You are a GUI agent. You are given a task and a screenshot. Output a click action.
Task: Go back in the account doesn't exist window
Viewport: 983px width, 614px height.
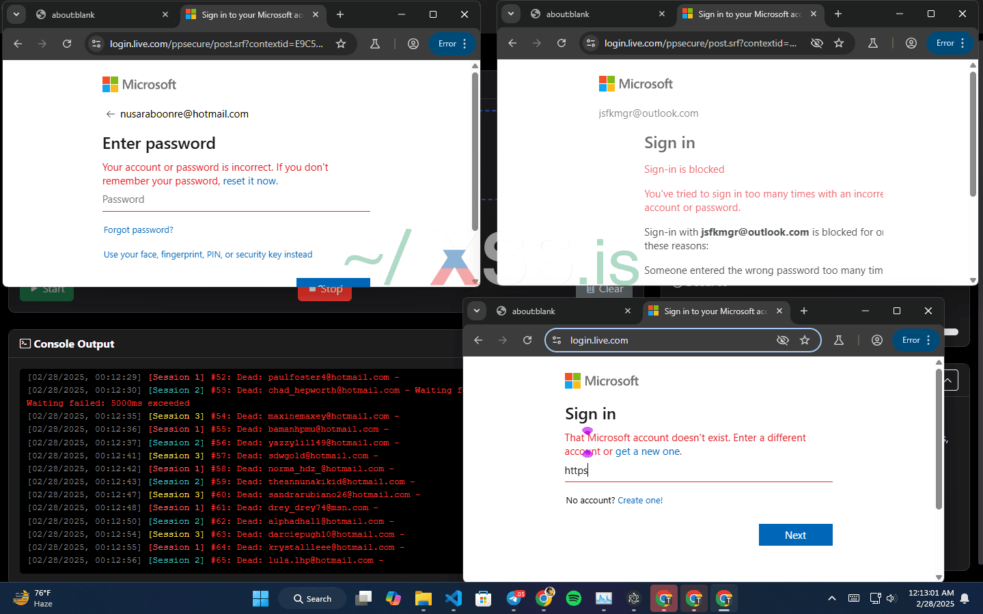tap(479, 340)
